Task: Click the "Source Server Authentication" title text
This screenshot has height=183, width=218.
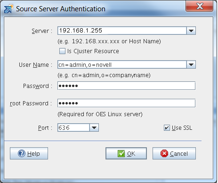Action: tap(61, 9)
